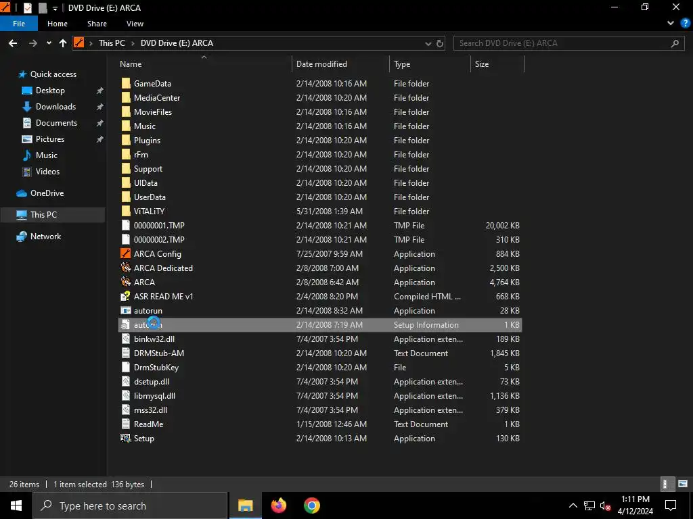
Task: Select the UserData folder name
Action: point(150,197)
